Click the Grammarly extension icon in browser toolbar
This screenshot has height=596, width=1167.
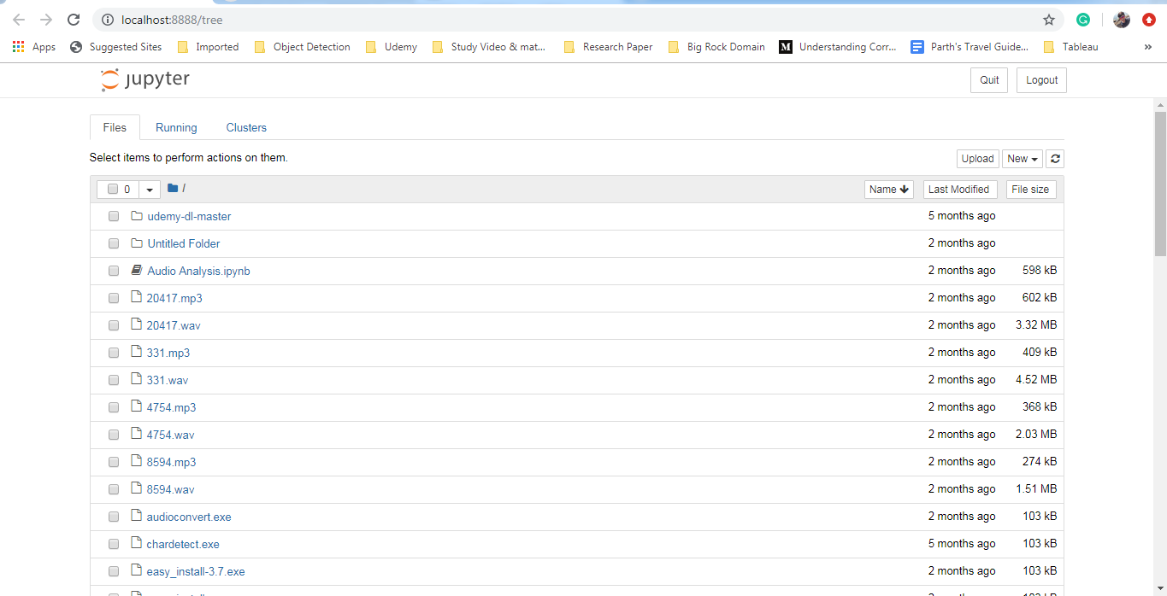(1082, 19)
